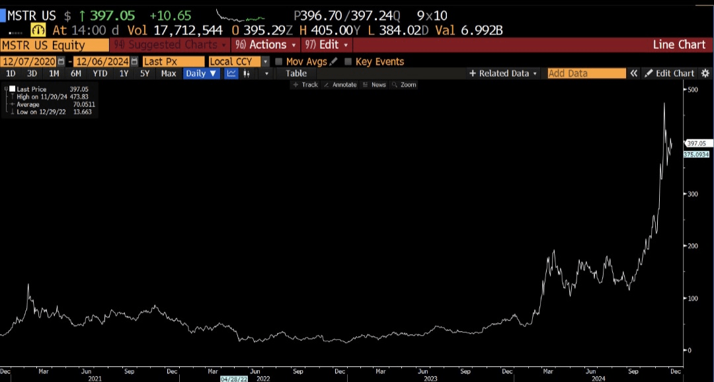Switch to the candlestick chart type icon

(247, 73)
